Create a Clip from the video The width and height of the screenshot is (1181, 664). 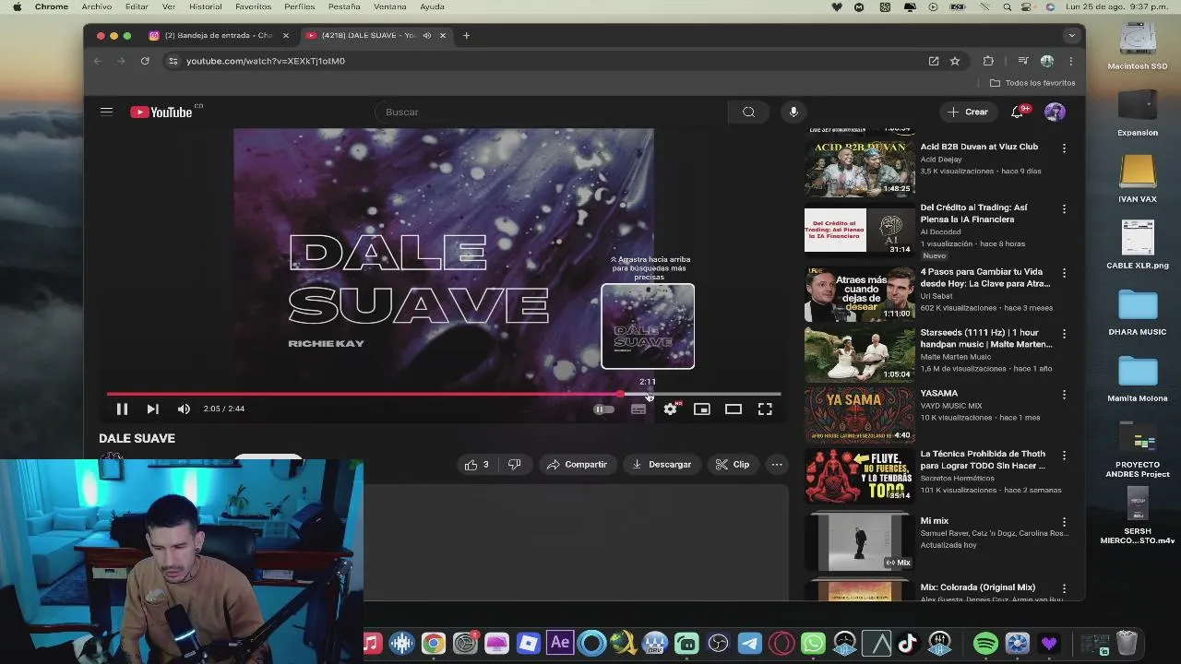(733, 465)
